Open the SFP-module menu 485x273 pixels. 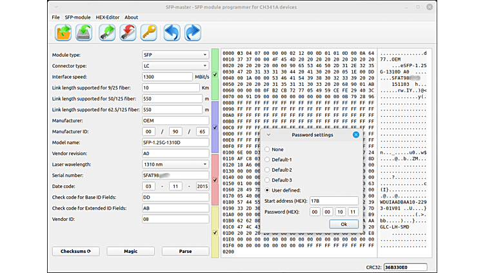(77, 17)
